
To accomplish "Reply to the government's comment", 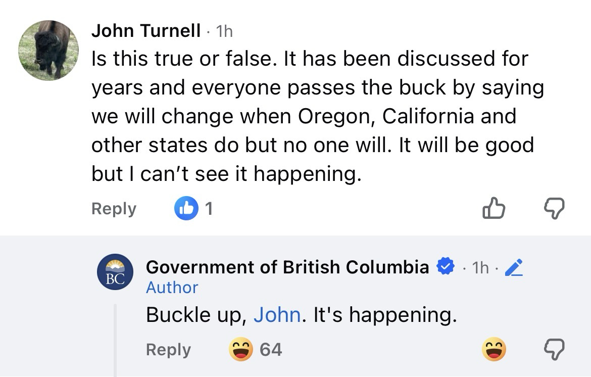I will [168, 350].
